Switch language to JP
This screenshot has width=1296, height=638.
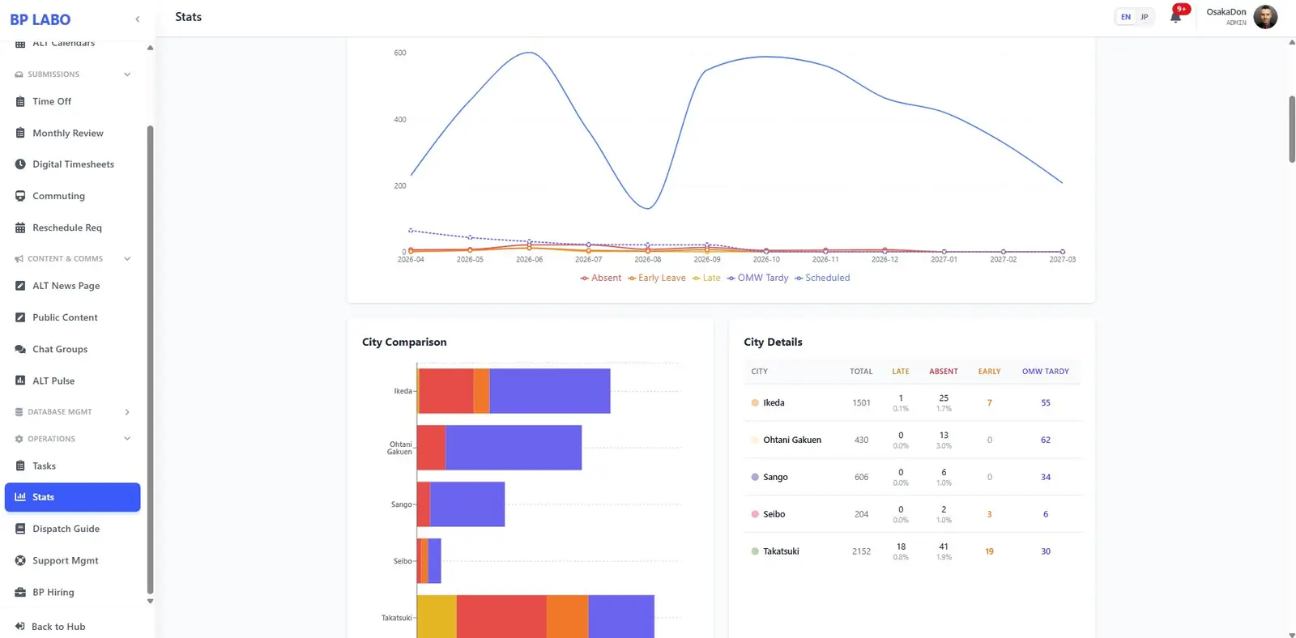[1145, 17]
